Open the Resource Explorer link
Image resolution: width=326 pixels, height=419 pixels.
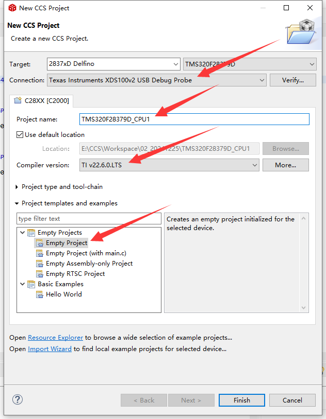point(55,338)
